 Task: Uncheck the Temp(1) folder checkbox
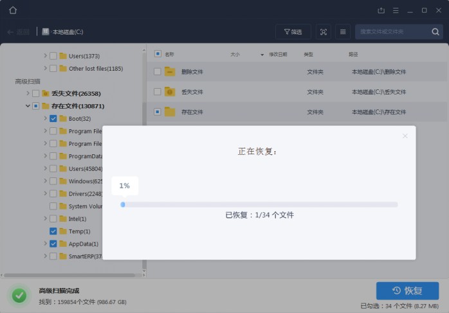53,231
